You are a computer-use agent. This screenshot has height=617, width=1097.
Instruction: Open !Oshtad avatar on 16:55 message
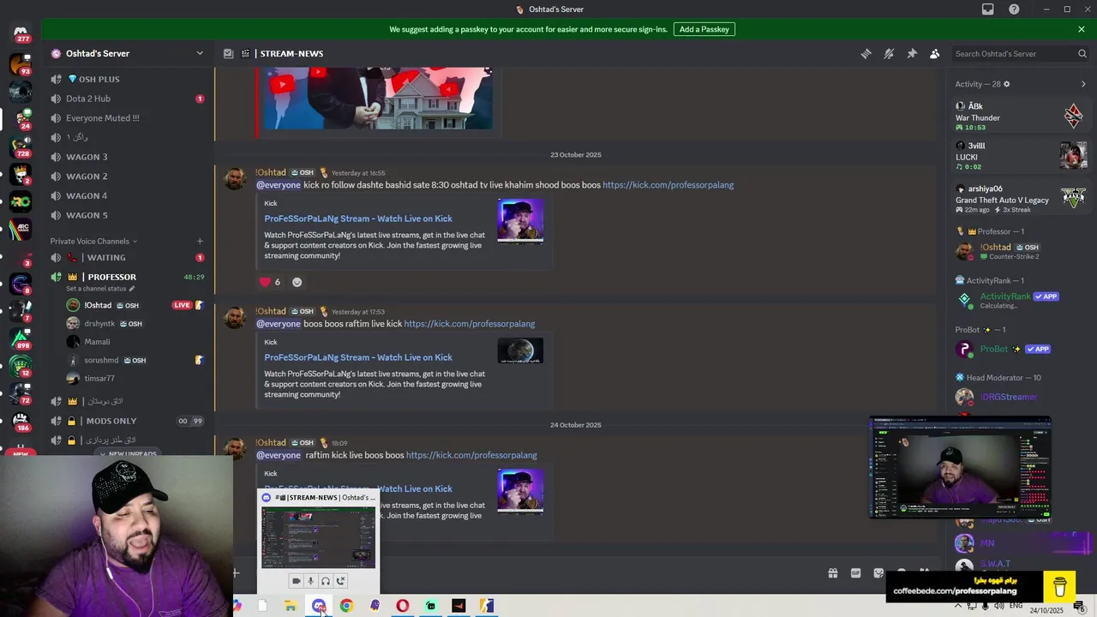pyautogui.click(x=235, y=179)
